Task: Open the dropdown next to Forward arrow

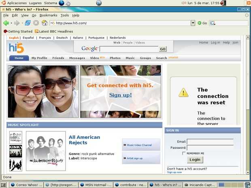Action: tap(22, 23)
